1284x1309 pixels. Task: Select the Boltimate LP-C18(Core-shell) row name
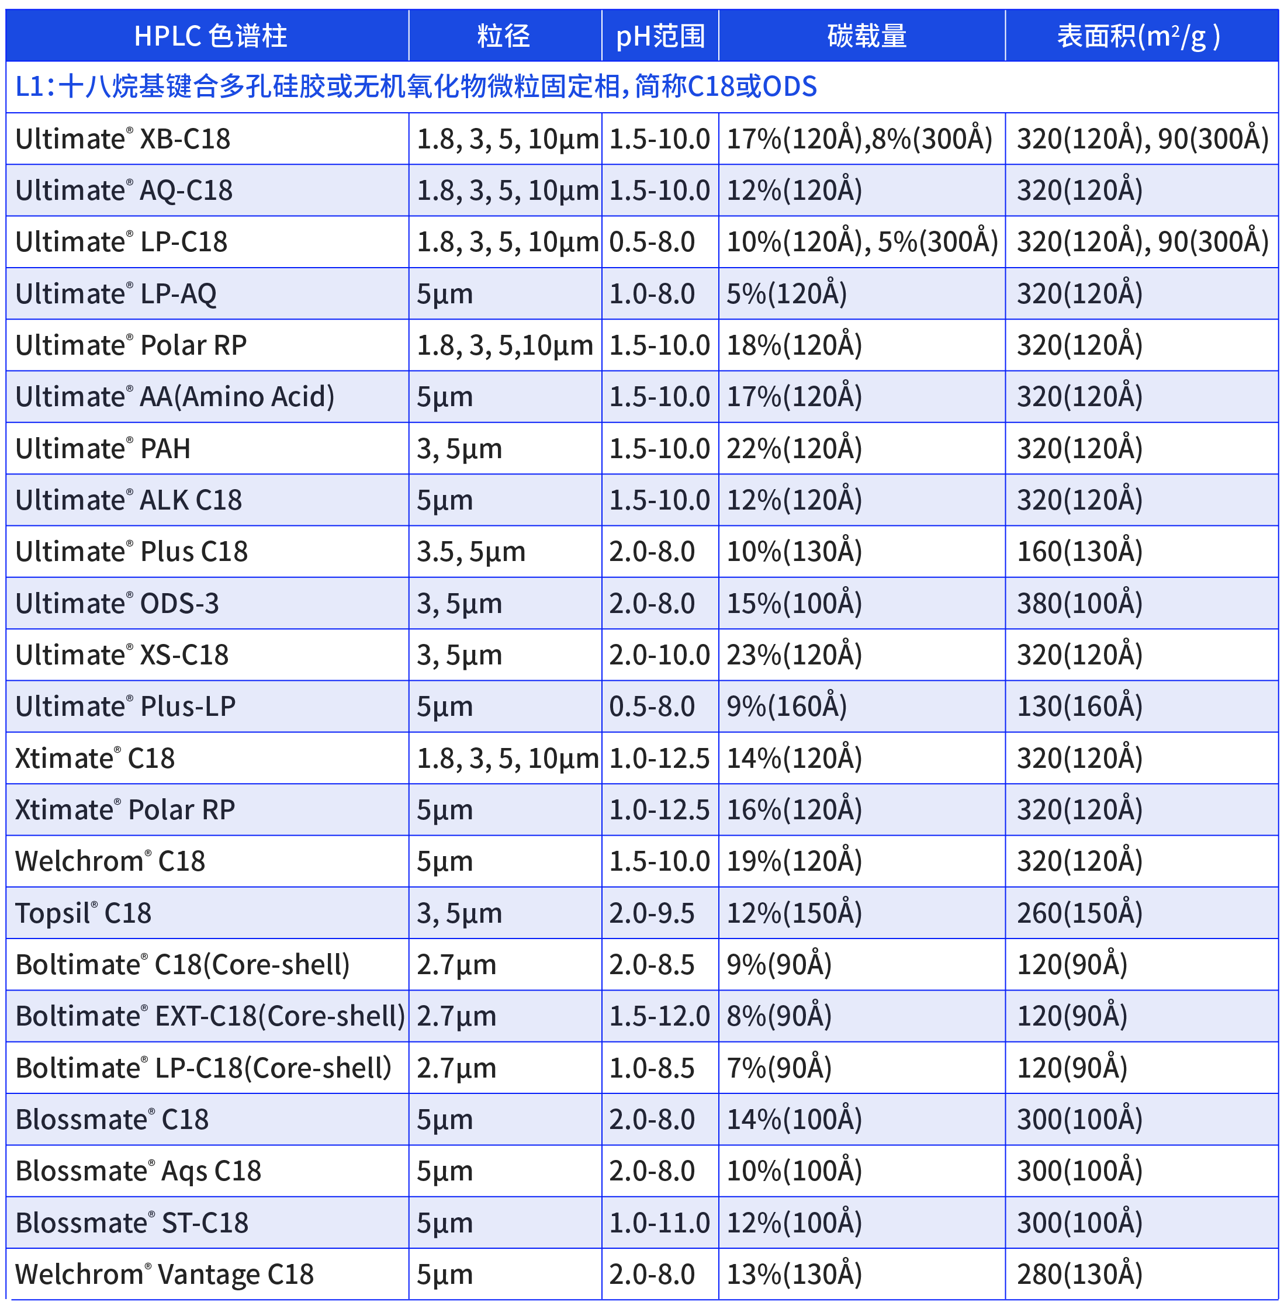click(x=203, y=1068)
